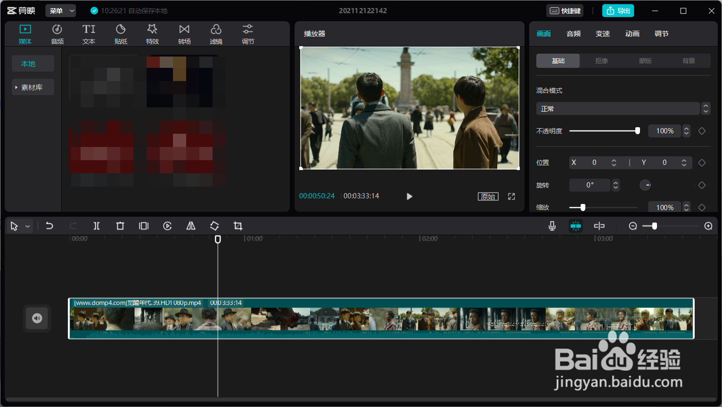
Task: Switch to the 音频 tab in properties
Action: pos(574,34)
